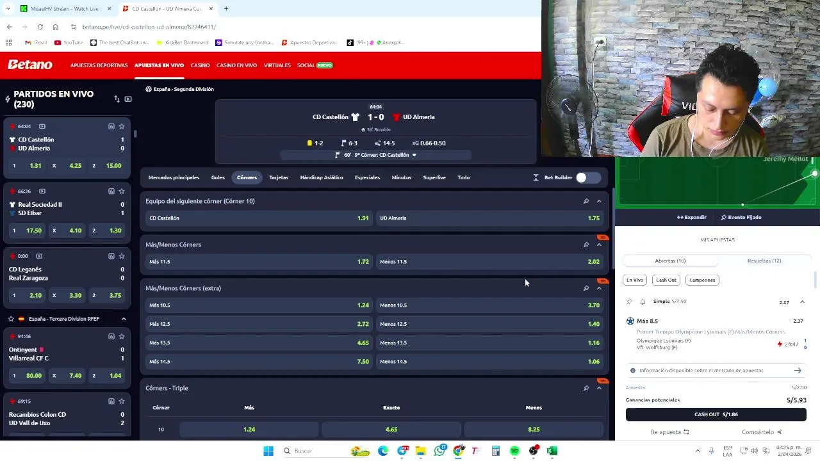The image size is (820, 461).
Task: Open Apuestas Deportivas menu
Action: 99,65
